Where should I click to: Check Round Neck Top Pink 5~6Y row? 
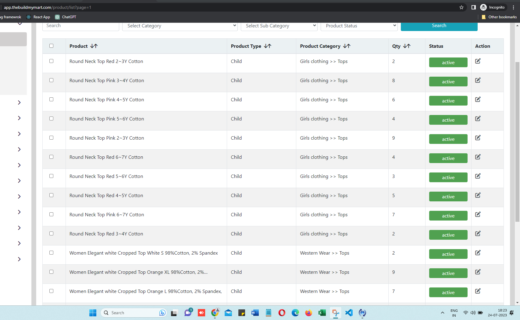pos(51,119)
